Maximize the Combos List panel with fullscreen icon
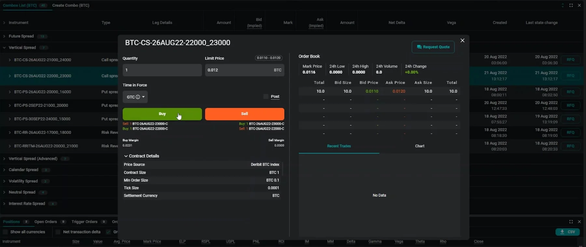Image resolution: width=586 pixels, height=247 pixels. coord(571,5)
